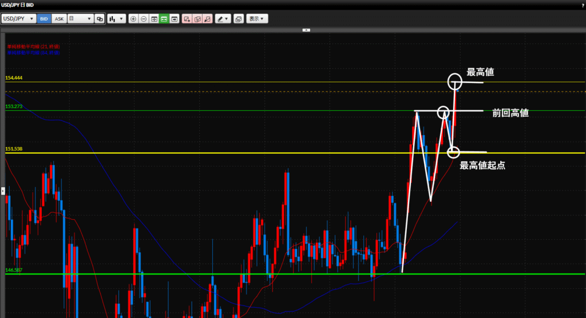Image resolution: width=586 pixels, height=318 pixels.
Task: Open the 表示 display menu
Action: (x=257, y=19)
